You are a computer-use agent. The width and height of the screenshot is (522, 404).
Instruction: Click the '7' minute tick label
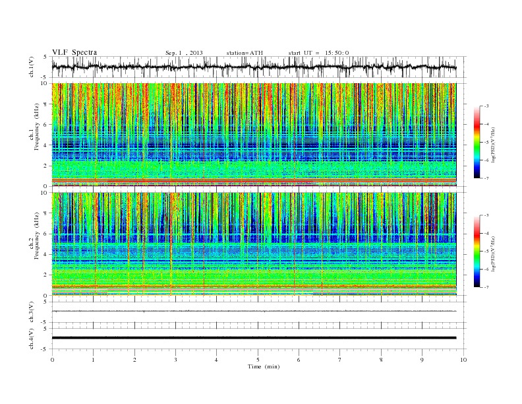point(340,360)
